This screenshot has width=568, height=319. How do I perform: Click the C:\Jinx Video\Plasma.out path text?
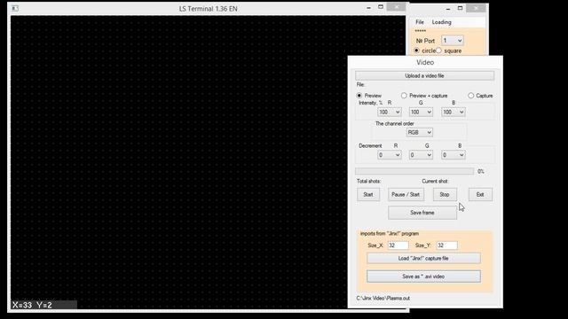pyautogui.click(x=383, y=299)
